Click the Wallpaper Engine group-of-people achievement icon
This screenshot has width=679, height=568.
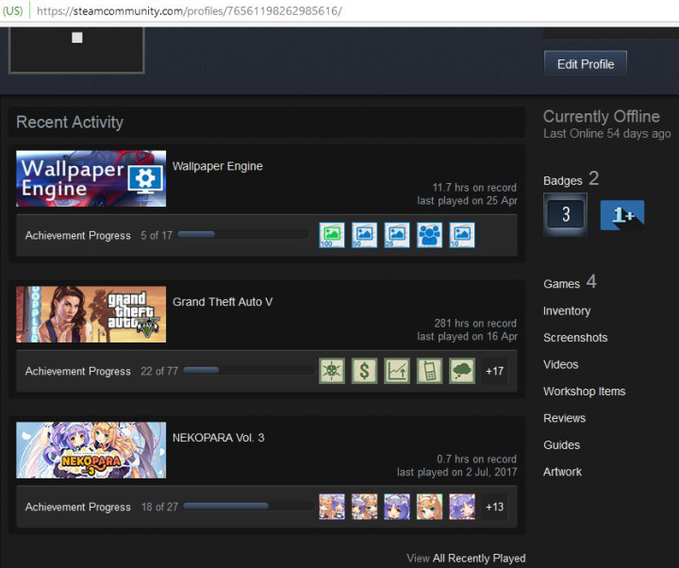pyautogui.click(x=429, y=235)
